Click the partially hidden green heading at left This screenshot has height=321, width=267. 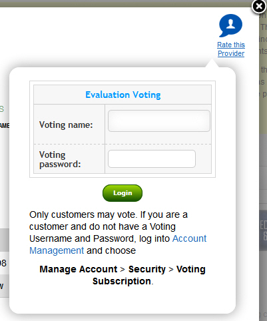[2, 109]
